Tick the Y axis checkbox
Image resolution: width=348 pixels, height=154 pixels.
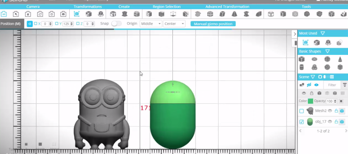point(57,24)
